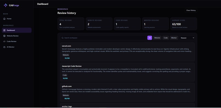This screenshot has width=221, height=108.
Task: Click the Mentor Sessions stat card
Action: tap(155, 24)
